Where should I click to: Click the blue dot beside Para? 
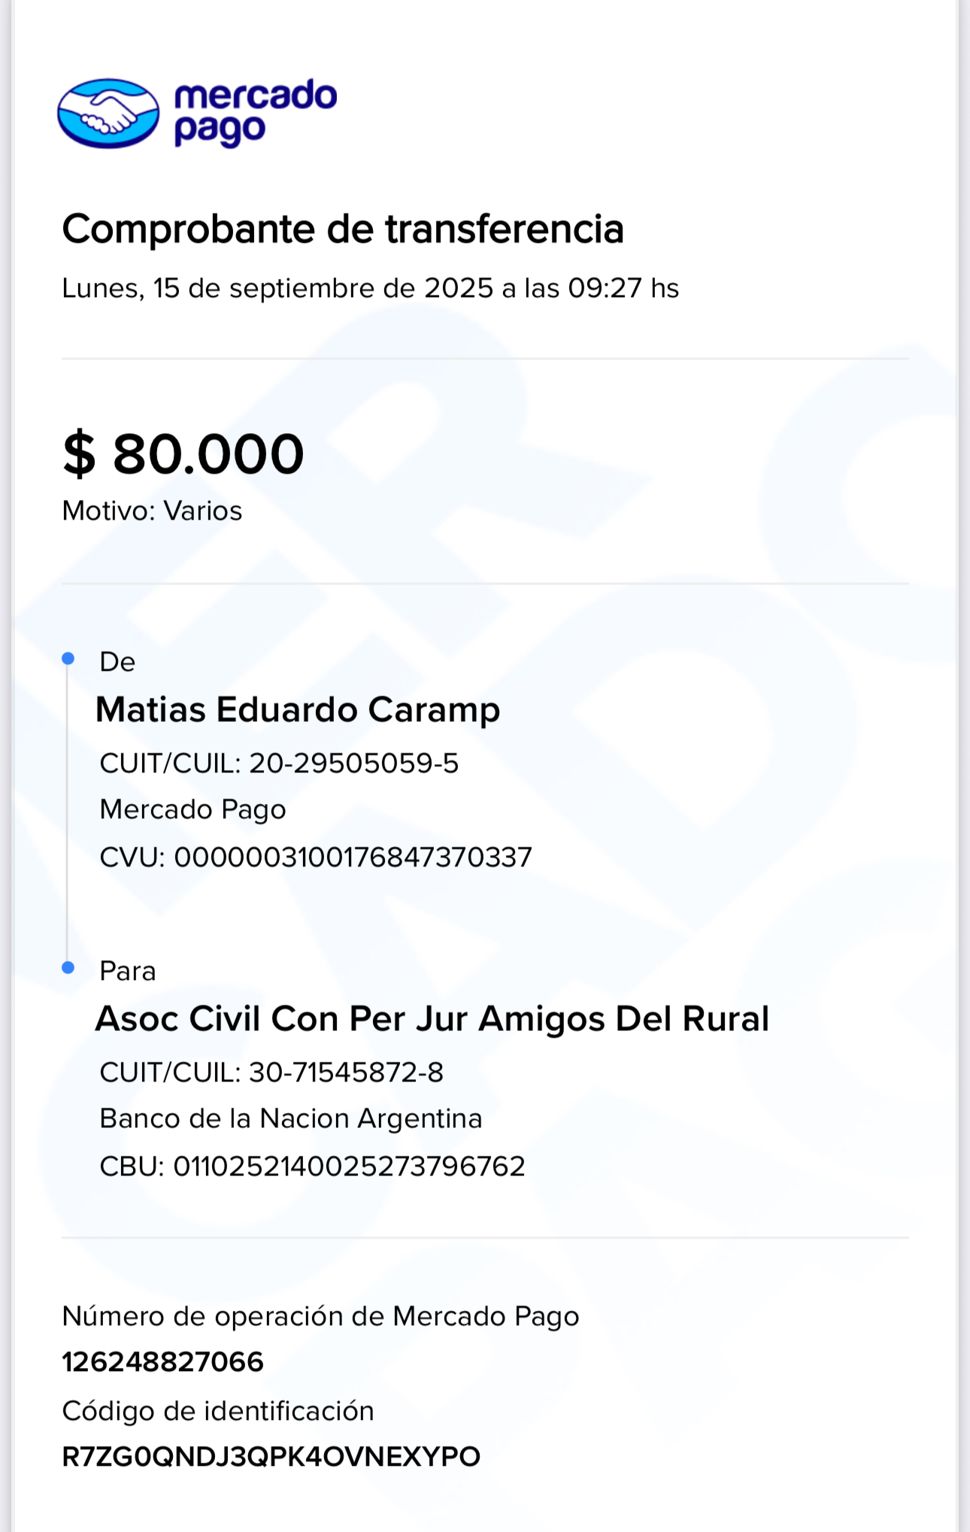click(x=68, y=968)
